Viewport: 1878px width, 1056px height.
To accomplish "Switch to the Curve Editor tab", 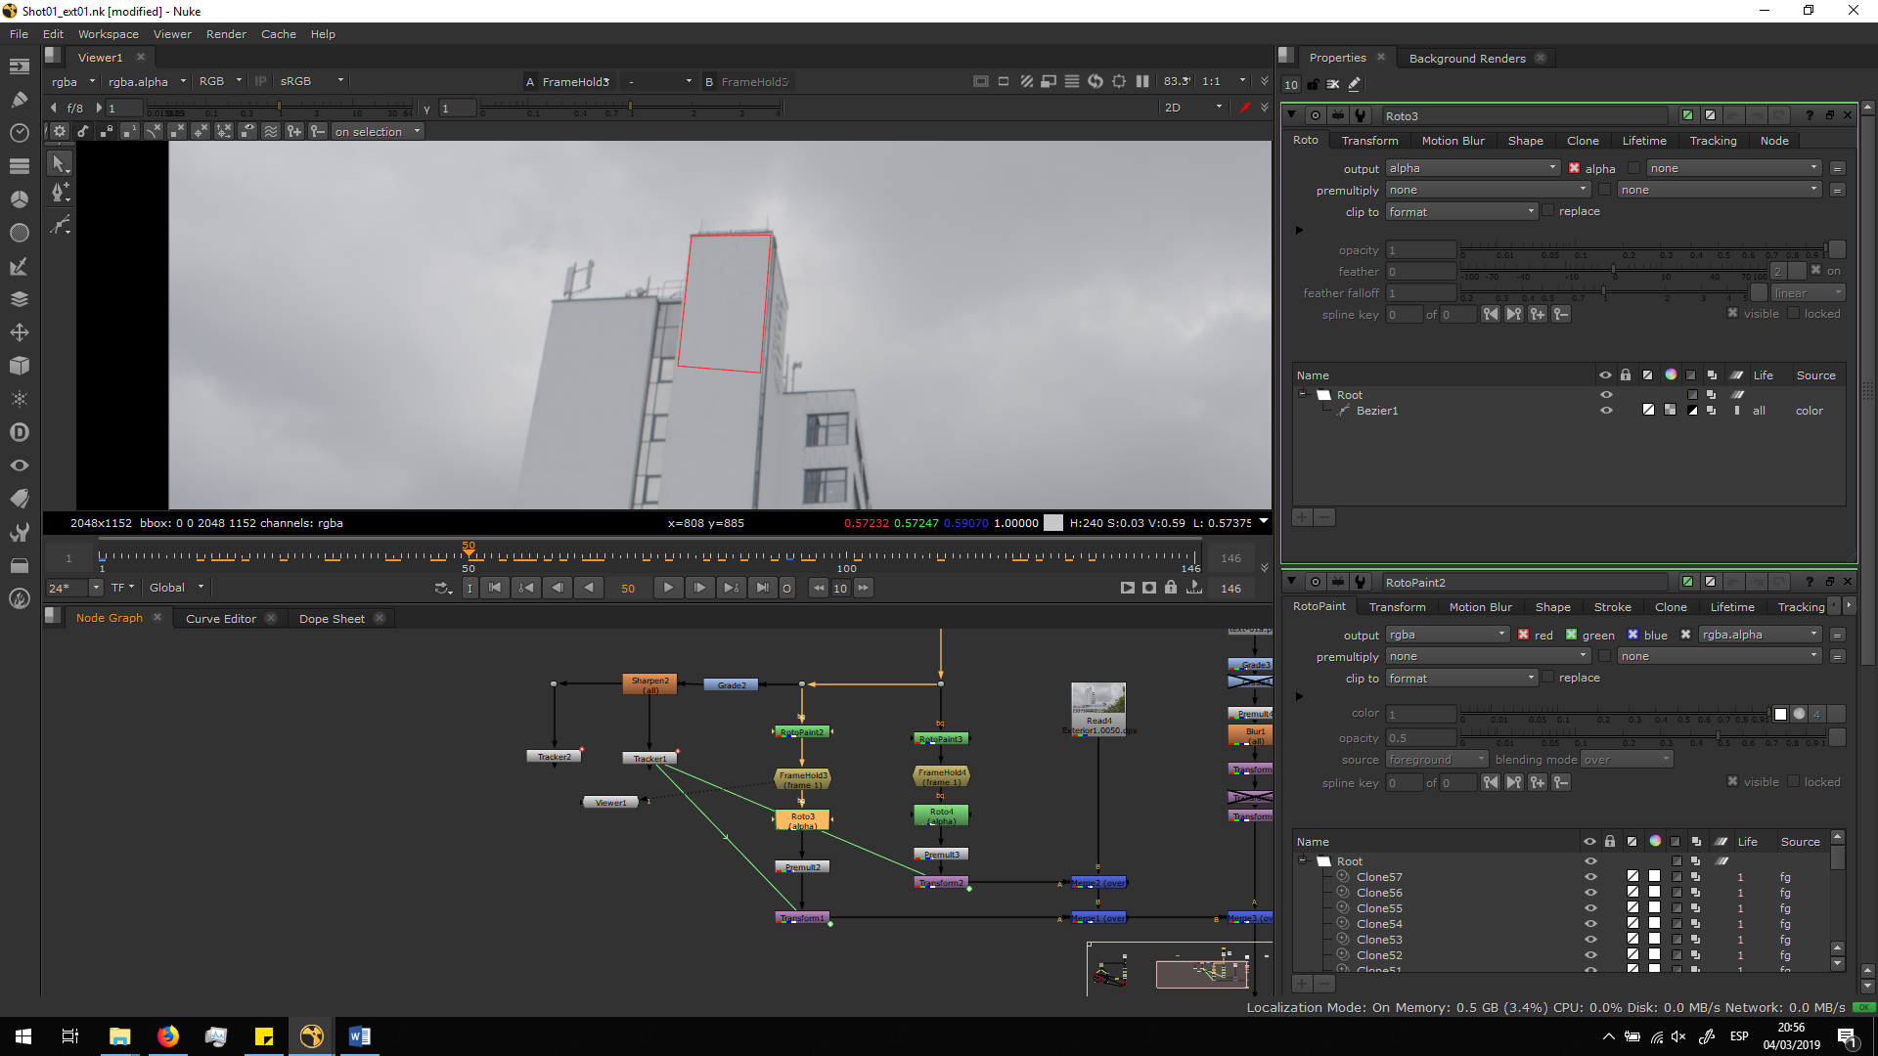I will 220,619.
